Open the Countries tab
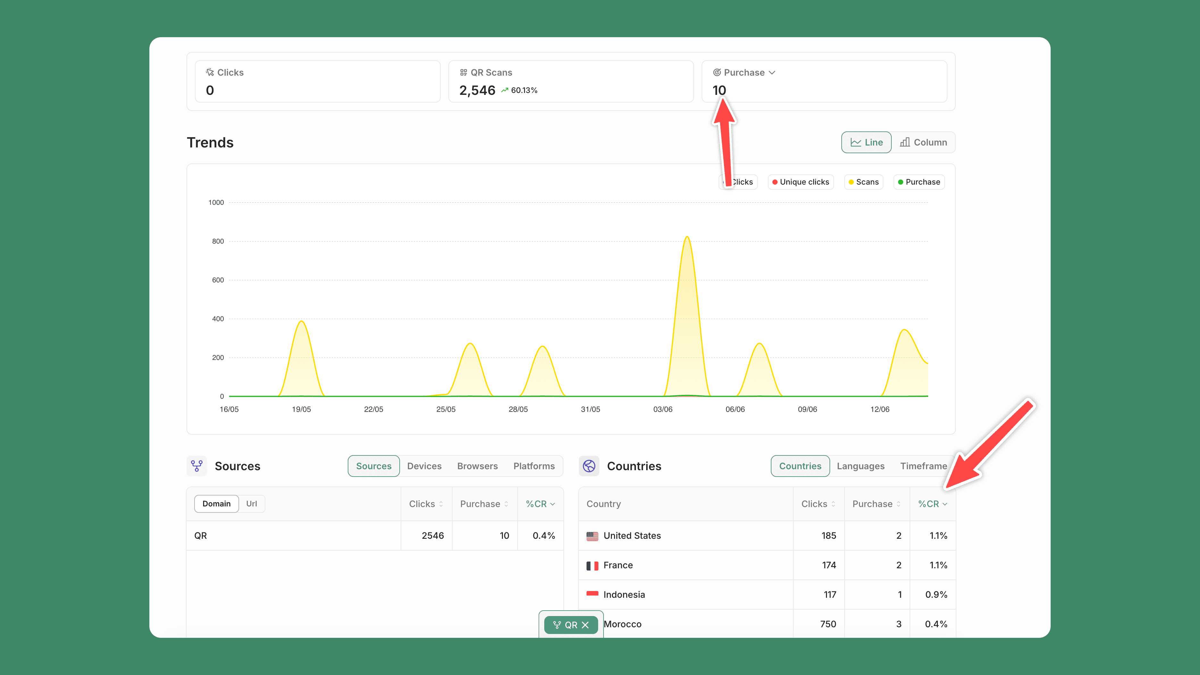The image size is (1200, 675). [x=800, y=466]
